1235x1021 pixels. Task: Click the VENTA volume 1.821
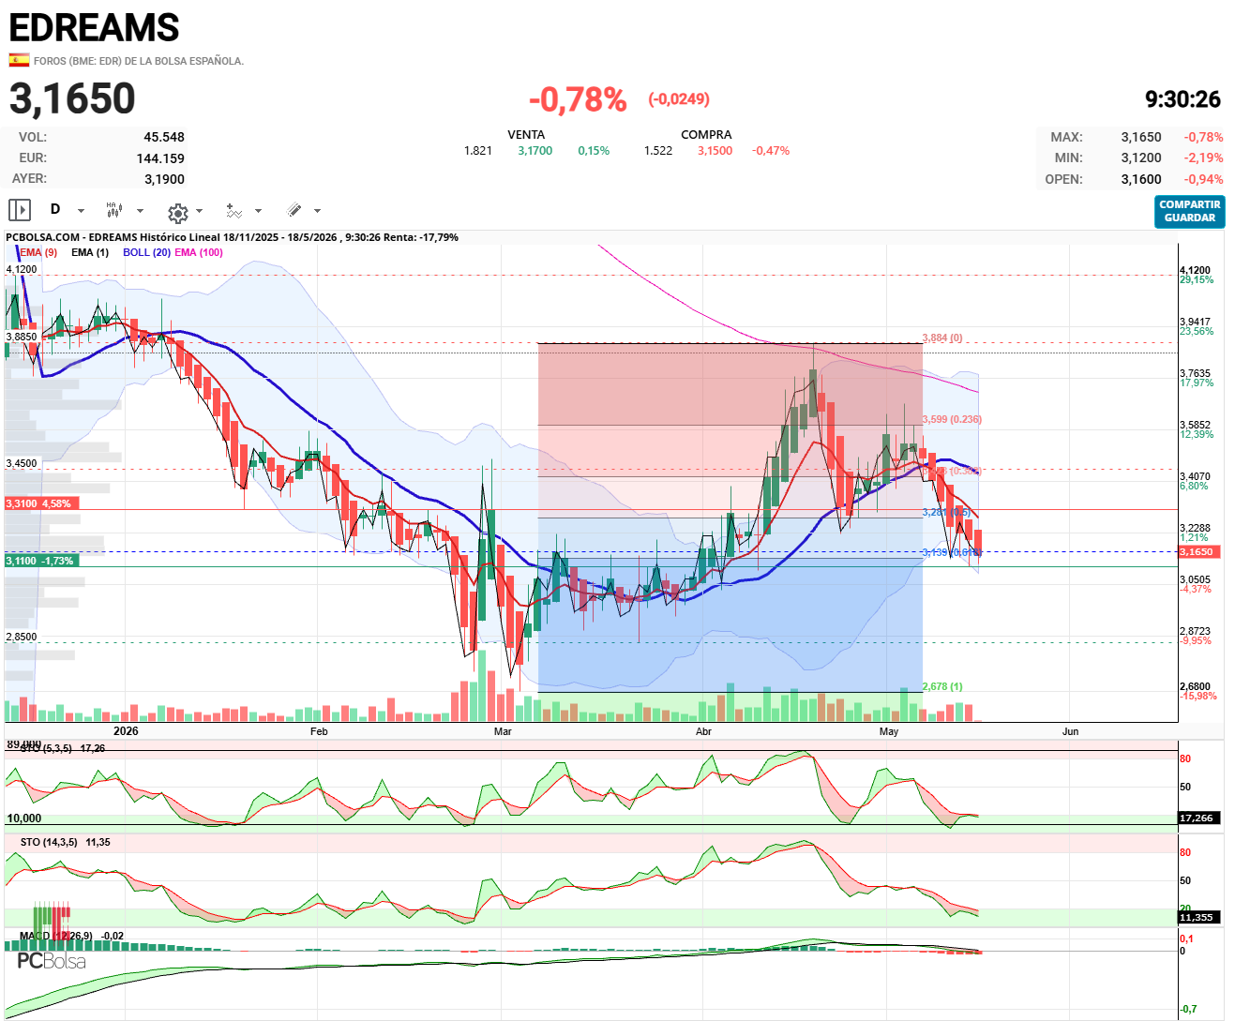478,151
